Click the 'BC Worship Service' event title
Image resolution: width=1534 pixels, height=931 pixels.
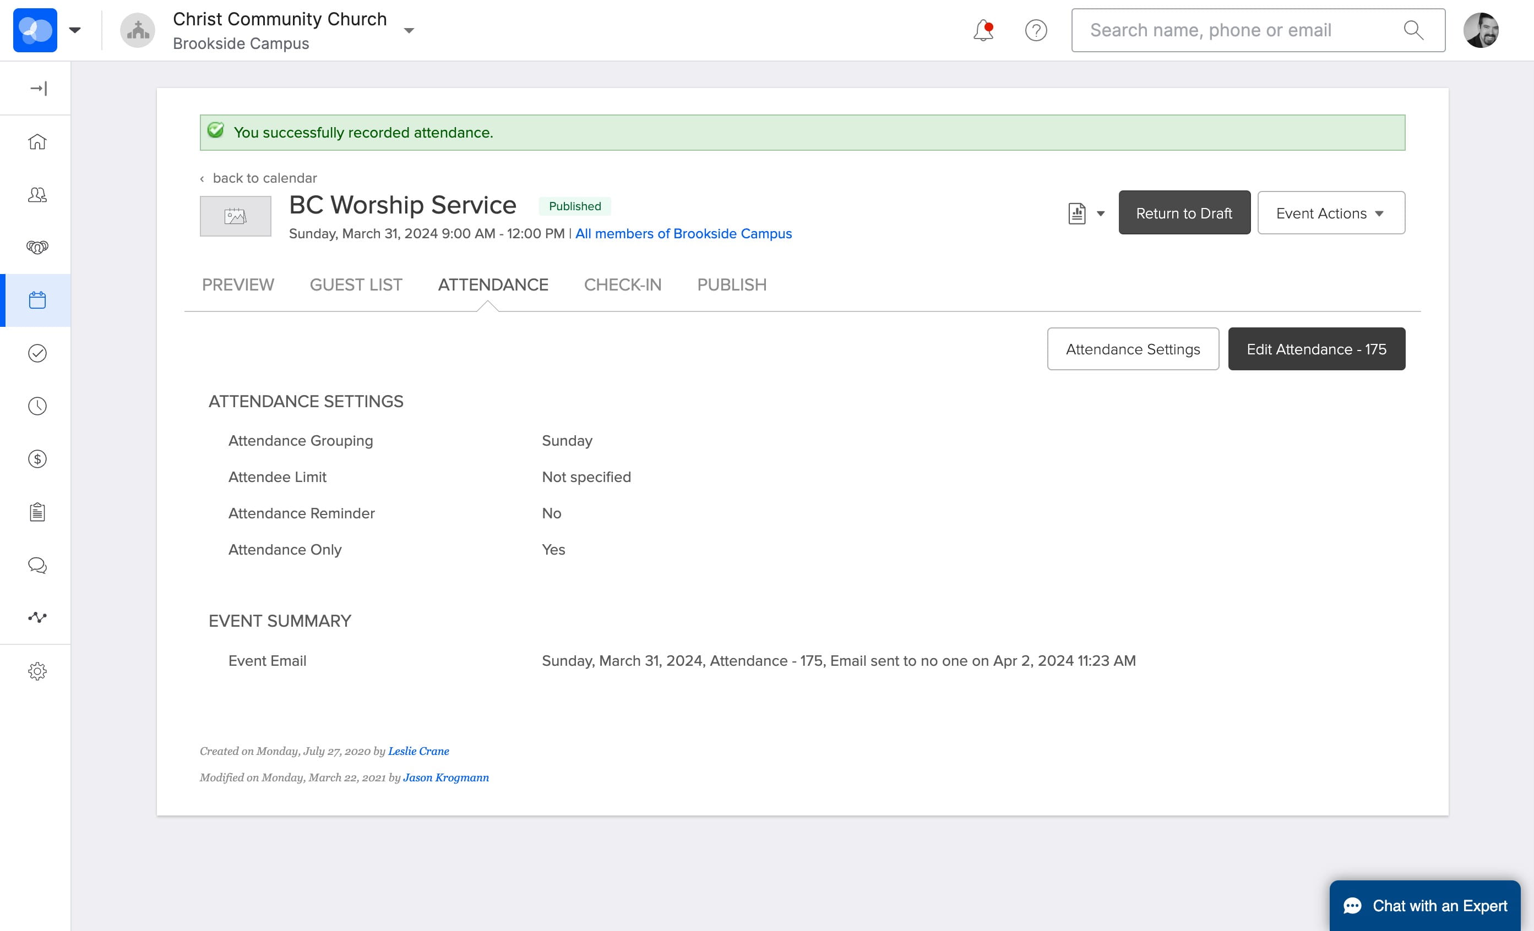403,205
